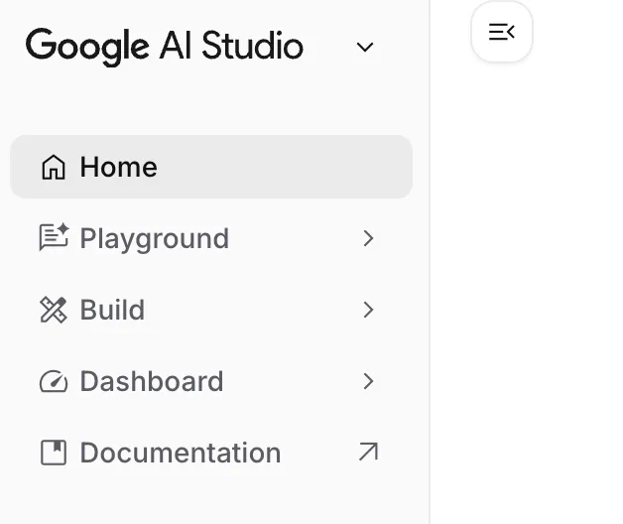The width and height of the screenshot is (623, 524).
Task: Click the Dashboard gauge icon
Action: pyautogui.click(x=54, y=381)
